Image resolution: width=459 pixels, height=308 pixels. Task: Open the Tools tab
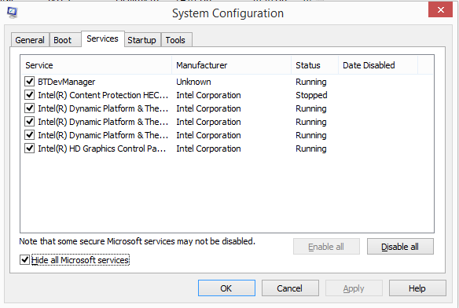[x=176, y=40]
